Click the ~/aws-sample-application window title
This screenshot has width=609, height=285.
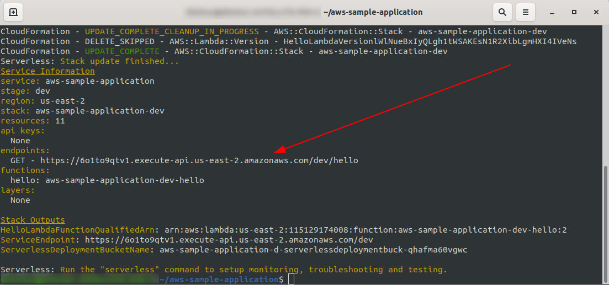point(373,12)
